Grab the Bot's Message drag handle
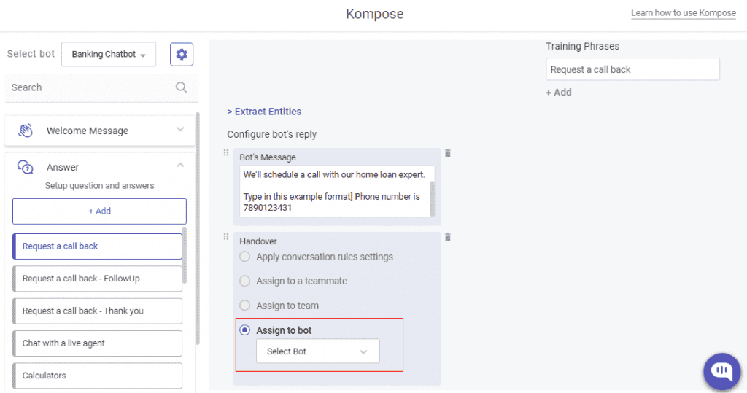This screenshot has height=393, width=747. tap(226, 153)
